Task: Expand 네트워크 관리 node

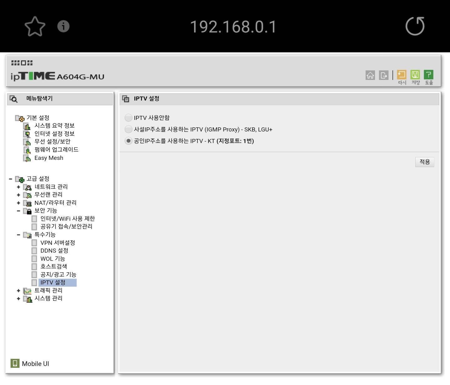Action: 18,187
